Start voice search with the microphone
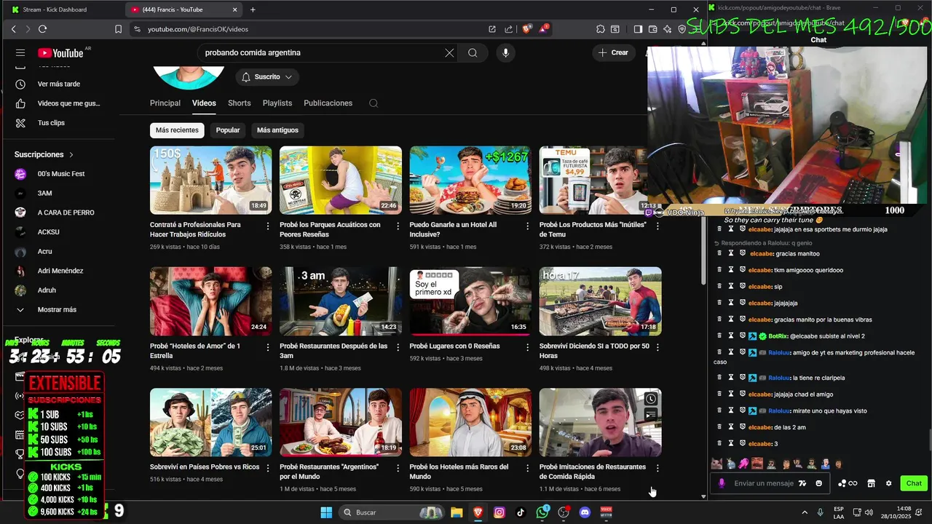Viewport: 932px width, 524px height. coord(505,52)
